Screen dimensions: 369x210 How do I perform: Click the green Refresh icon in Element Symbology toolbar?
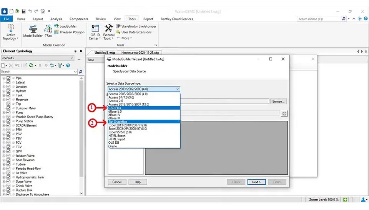[x=31, y=66]
